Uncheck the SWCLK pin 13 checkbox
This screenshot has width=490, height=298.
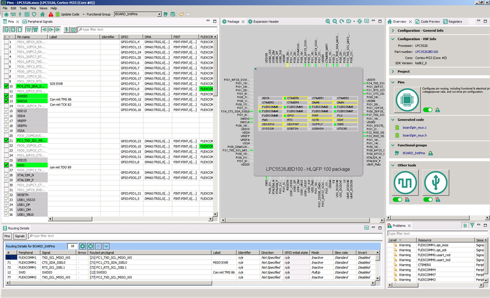tap(6, 101)
